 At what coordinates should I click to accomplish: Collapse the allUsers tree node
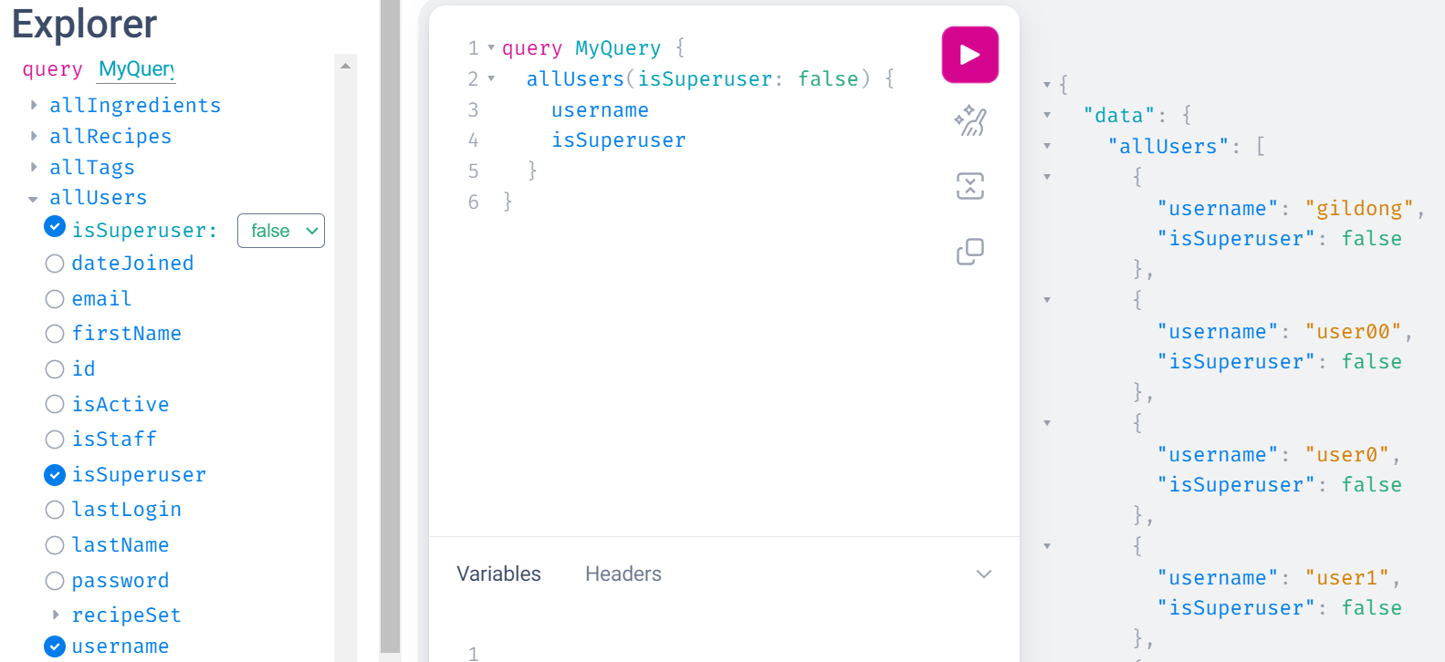click(x=33, y=199)
